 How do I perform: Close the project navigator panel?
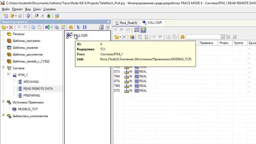(x=108, y=22)
